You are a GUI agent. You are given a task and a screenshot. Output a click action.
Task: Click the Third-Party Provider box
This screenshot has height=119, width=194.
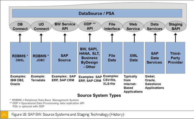pyautogui.click(x=176, y=58)
